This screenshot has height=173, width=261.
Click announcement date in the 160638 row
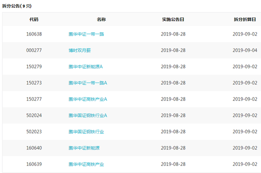click(173, 34)
